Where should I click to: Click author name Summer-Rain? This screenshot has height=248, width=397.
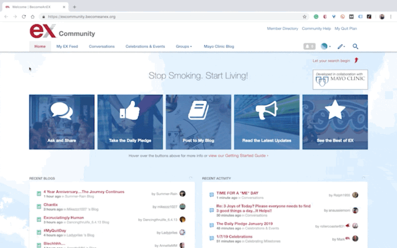click(x=167, y=194)
